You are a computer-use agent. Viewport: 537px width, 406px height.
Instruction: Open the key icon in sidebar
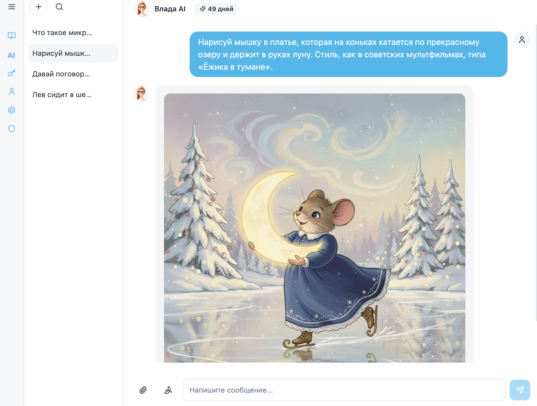(12, 73)
